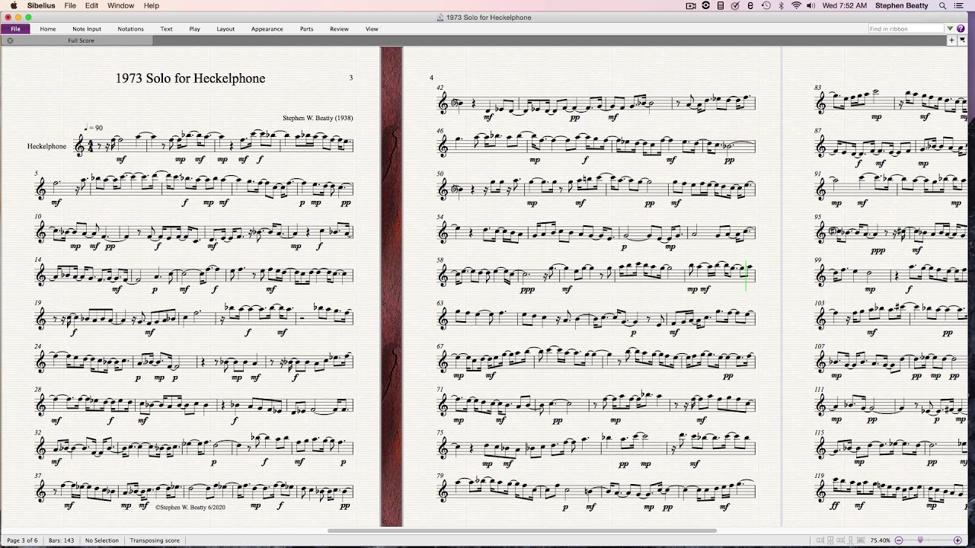
Task: Click the 'e' menu bar status icon
Action: click(x=750, y=5)
